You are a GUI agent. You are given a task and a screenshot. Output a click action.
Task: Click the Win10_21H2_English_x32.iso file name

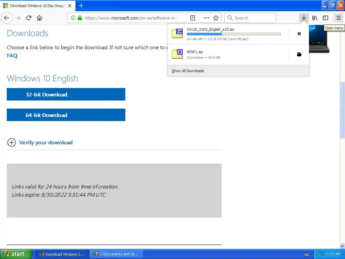pyautogui.click(x=210, y=29)
